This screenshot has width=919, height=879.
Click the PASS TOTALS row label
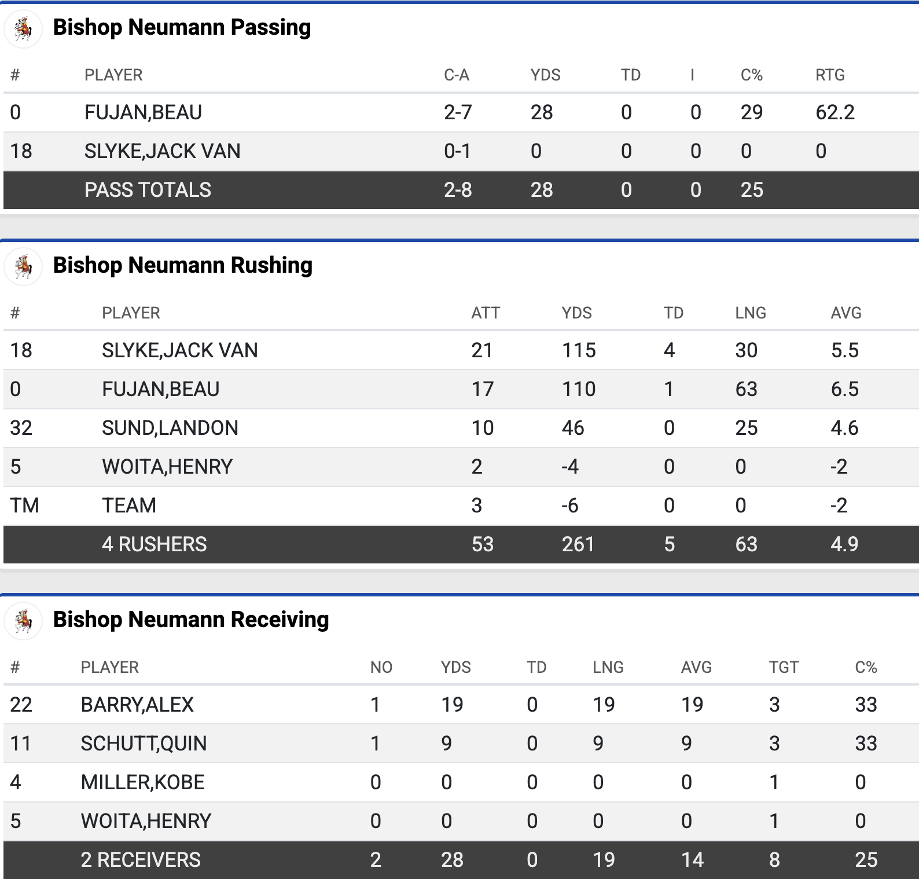pyautogui.click(x=148, y=190)
